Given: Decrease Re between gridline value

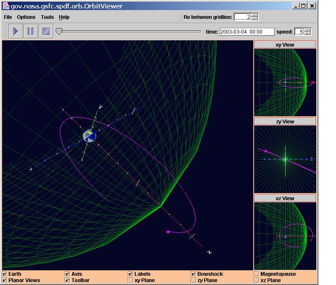Looking at the screenshot, I should (255, 18).
